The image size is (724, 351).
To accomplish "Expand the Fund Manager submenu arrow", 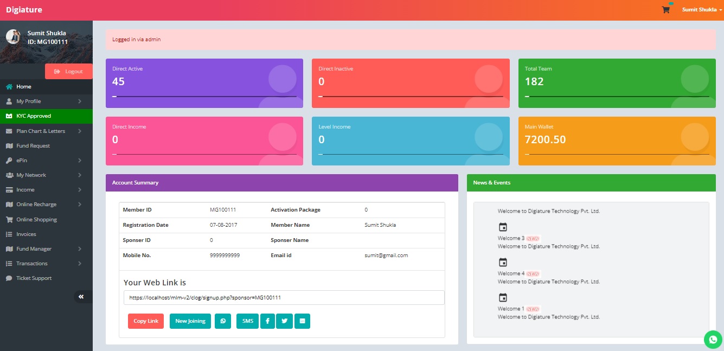I will 79,249.
